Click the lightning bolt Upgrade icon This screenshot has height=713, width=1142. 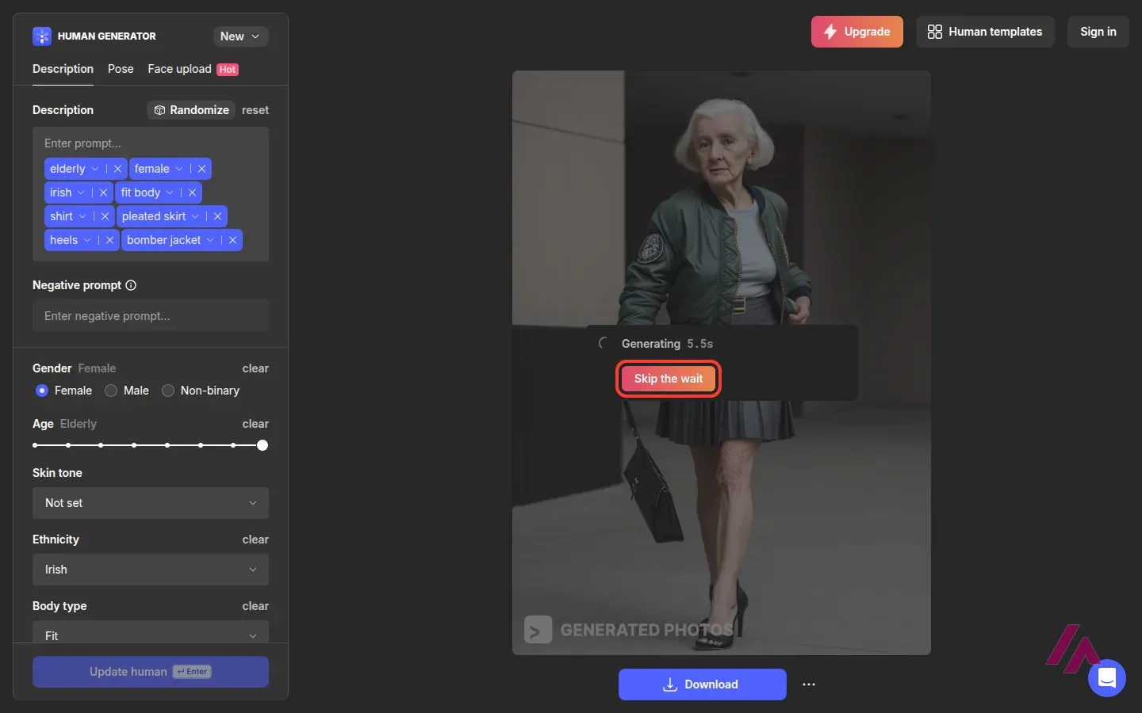[830, 32]
